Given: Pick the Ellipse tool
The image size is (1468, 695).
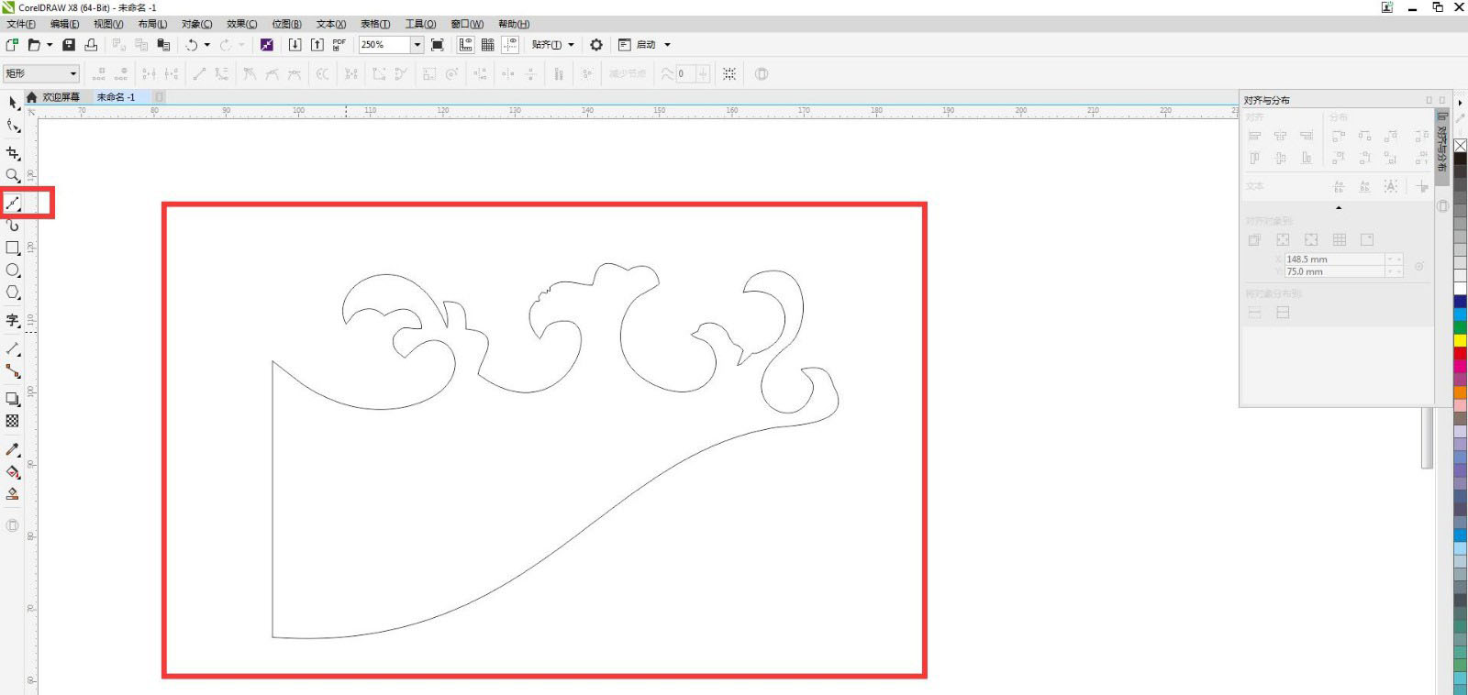Looking at the screenshot, I should [13, 270].
